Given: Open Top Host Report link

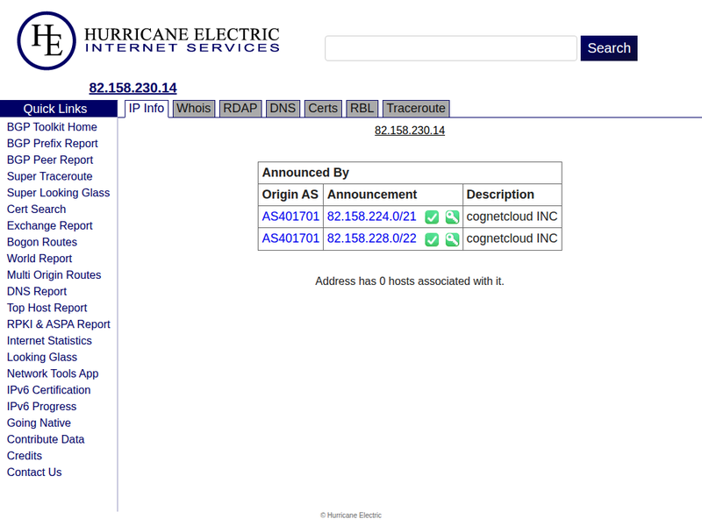Looking at the screenshot, I should tap(47, 309).
